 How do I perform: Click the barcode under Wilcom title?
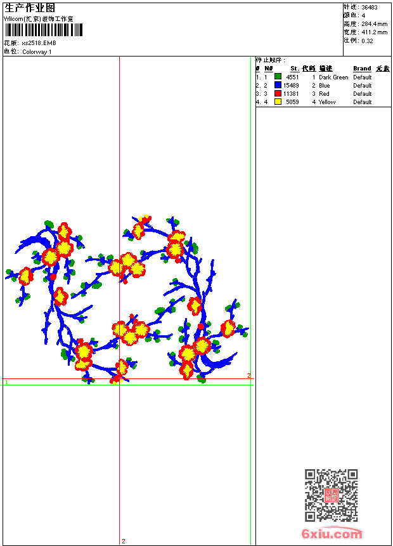click(43, 30)
